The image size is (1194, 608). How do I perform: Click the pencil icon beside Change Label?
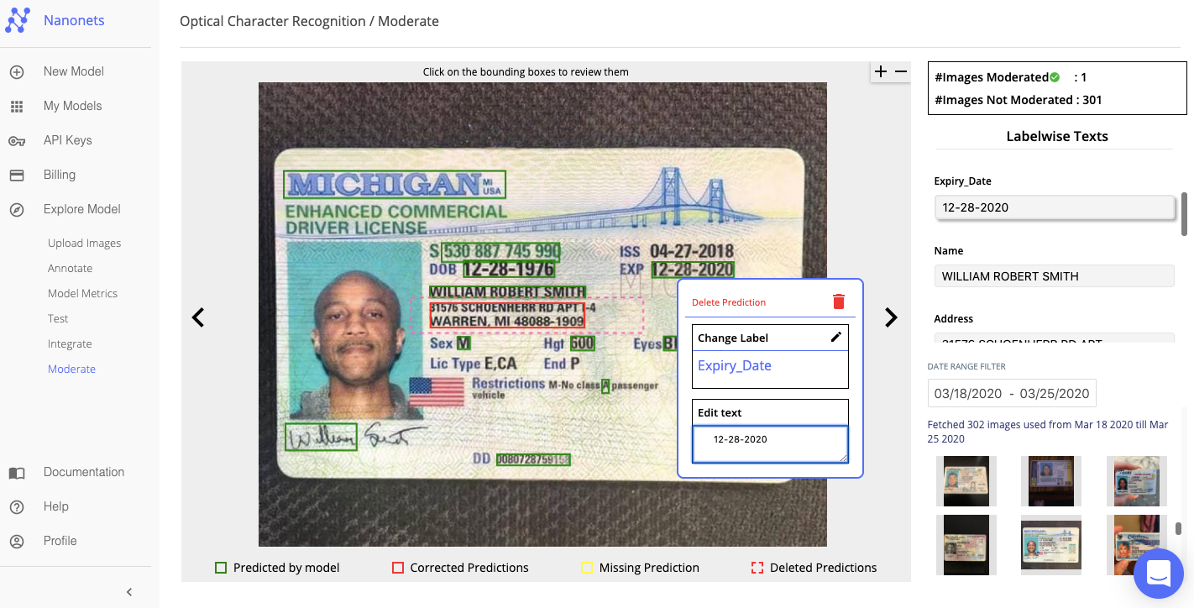pyautogui.click(x=835, y=337)
